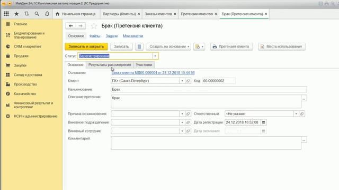Viewport: 339px width, 190px height.
Task: Expand the Статус dropdown list
Action: click(x=155, y=56)
